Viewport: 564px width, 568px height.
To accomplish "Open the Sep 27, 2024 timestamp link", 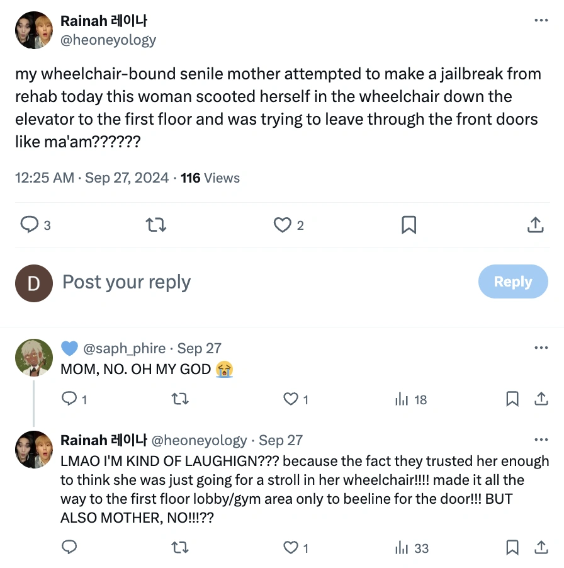I will pos(127,178).
